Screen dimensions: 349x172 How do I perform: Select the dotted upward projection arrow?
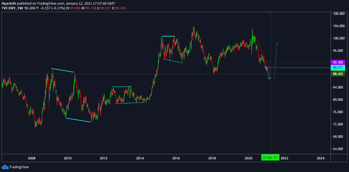point(276,60)
